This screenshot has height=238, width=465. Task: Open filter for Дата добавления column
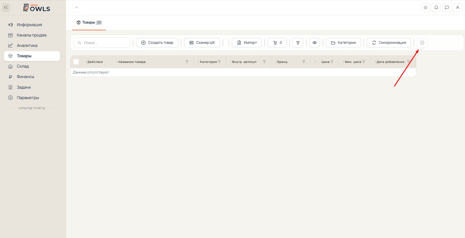point(409,62)
